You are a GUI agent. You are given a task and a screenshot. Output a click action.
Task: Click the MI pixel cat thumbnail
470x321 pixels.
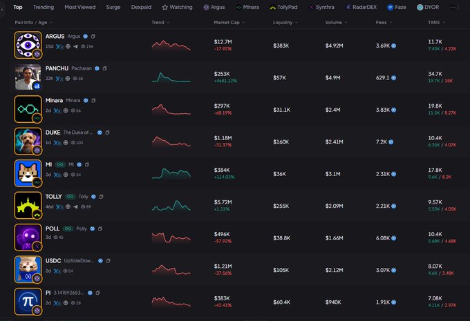coord(28,173)
